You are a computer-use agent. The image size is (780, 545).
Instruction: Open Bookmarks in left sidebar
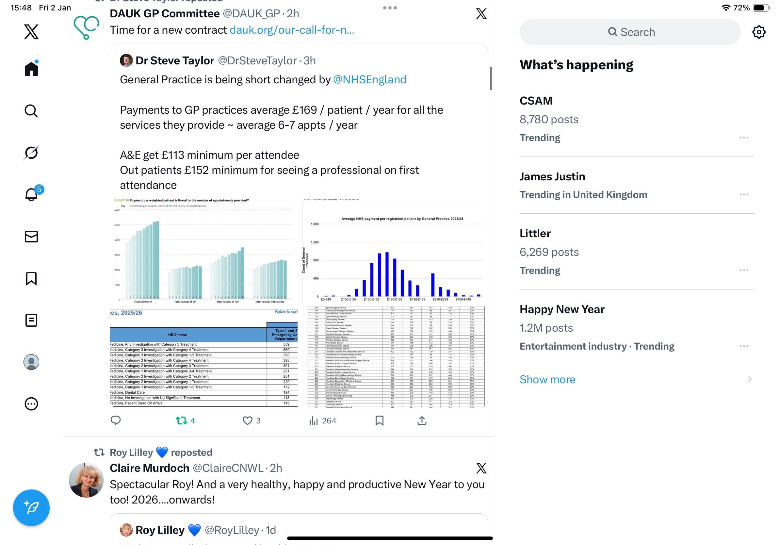click(31, 278)
